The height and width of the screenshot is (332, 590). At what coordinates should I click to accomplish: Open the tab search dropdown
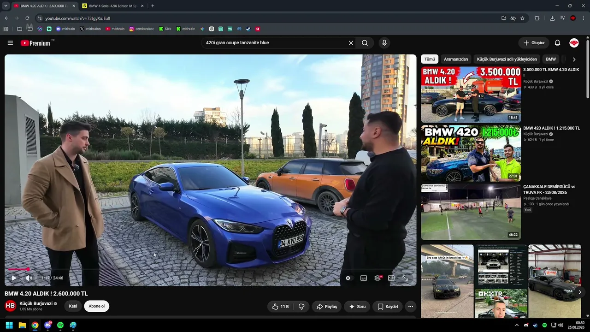6,6
